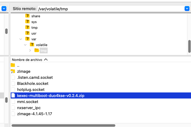Collapse the volatile tree node
Viewport: 191px width, 127px height.
tap(25, 45)
